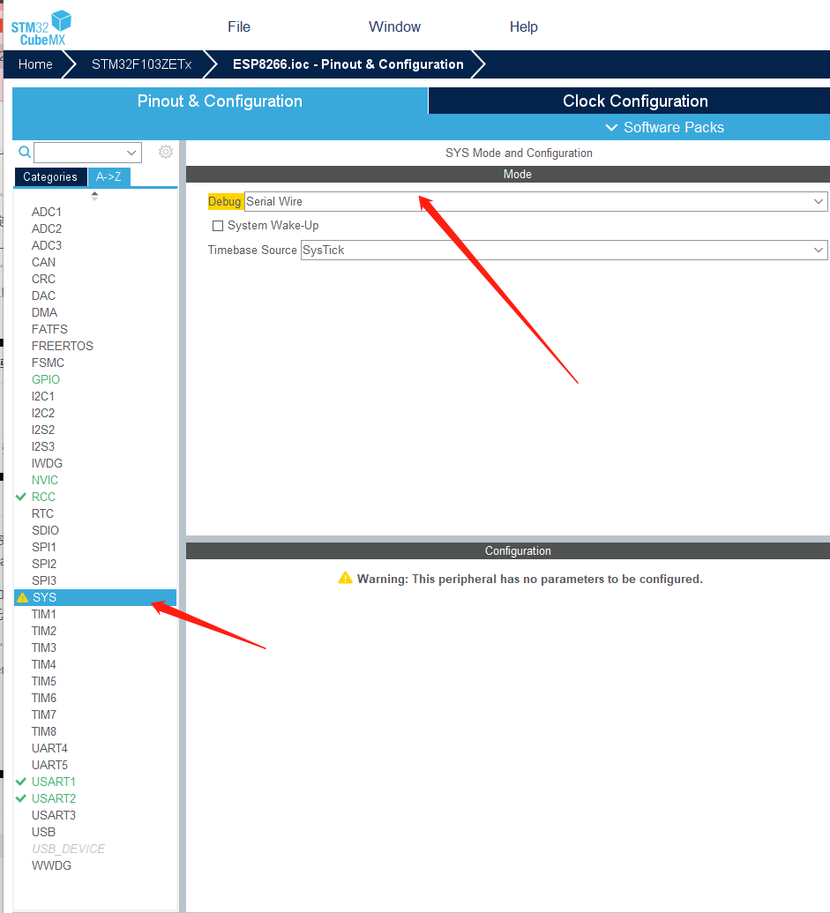
Task: Open the NVIC entry
Action: (x=45, y=481)
